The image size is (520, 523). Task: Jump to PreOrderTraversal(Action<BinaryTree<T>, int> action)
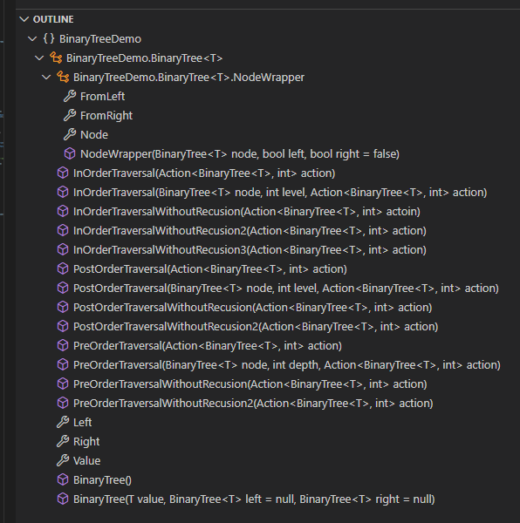coord(208,346)
